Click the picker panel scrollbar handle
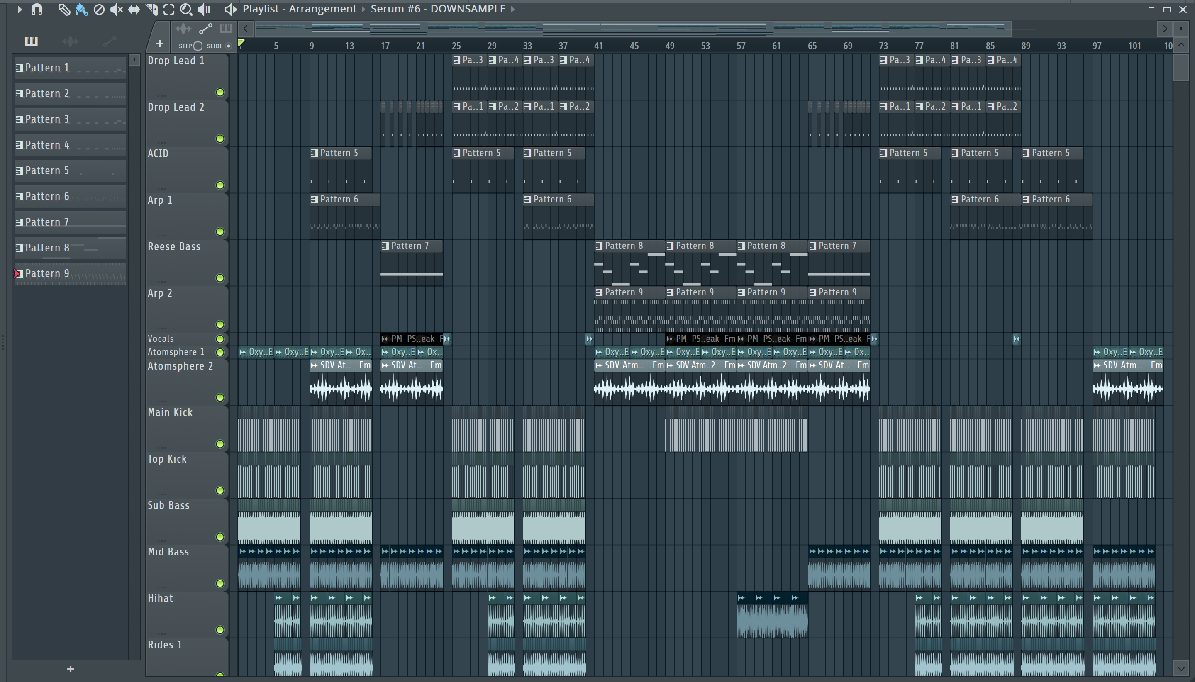The image size is (1195, 682). (134, 59)
